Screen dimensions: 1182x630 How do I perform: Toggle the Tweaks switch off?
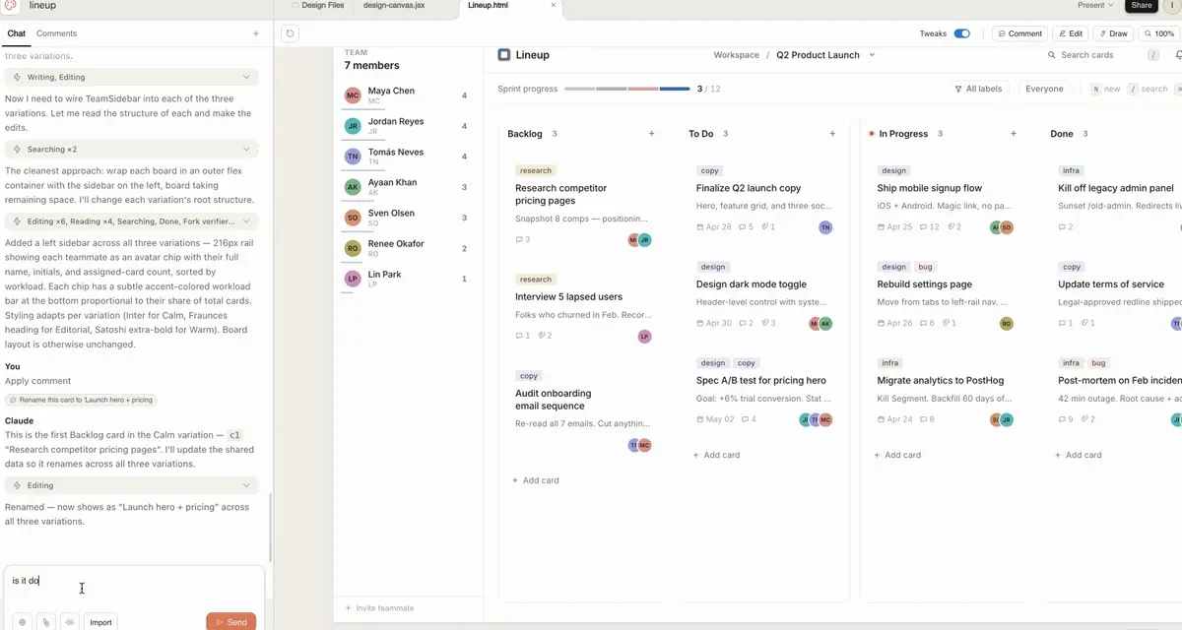tap(961, 33)
